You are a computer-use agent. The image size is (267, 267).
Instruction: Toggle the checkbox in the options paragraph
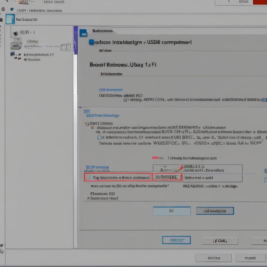pos(99,137)
